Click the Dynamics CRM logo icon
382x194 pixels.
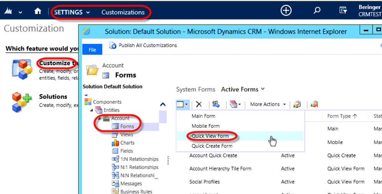point(8,11)
